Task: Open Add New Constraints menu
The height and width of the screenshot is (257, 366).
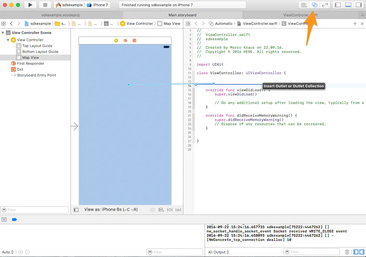Action: coord(170,210)
